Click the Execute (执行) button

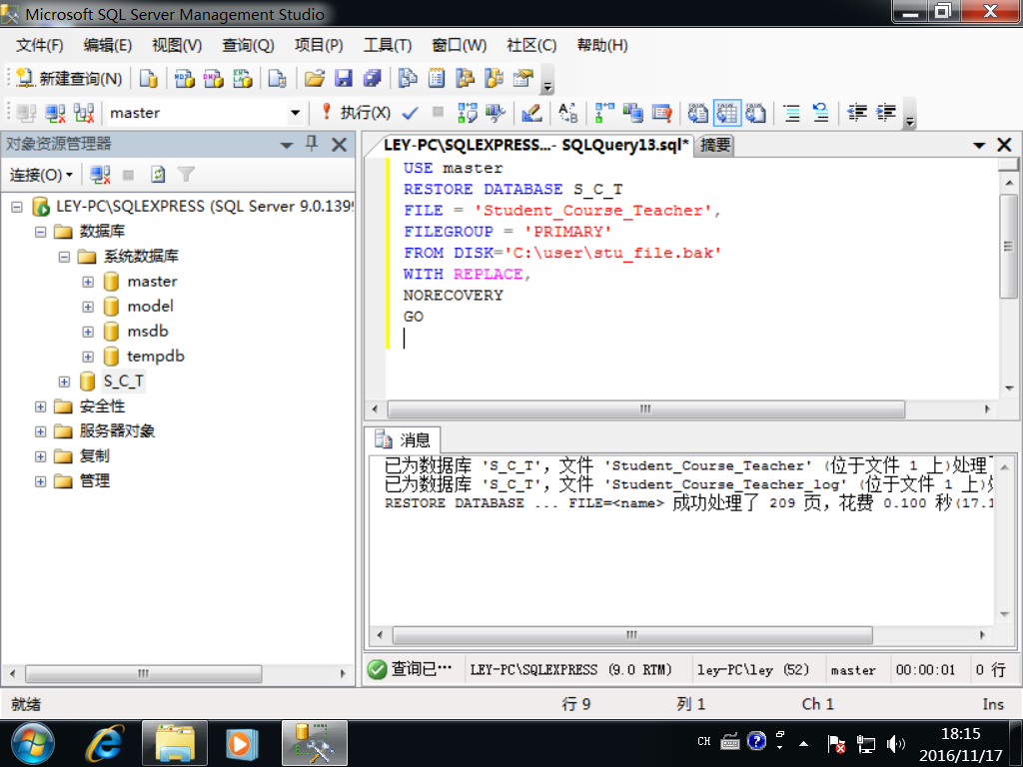pyautogui.click(x=357, y=112)
